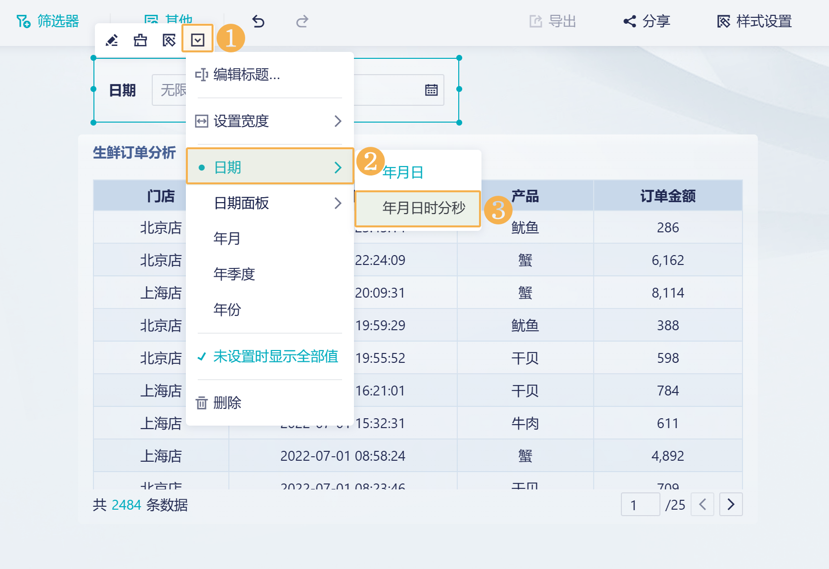The width and height of the screenshot is (829, 569).
Task: Open the widget style icon next to the dropdown
Action: coord(169,40)
